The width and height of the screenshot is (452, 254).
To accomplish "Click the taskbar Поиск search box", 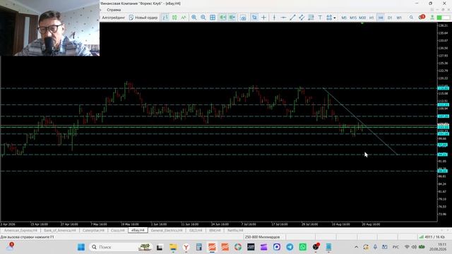I will click(121, 247).
